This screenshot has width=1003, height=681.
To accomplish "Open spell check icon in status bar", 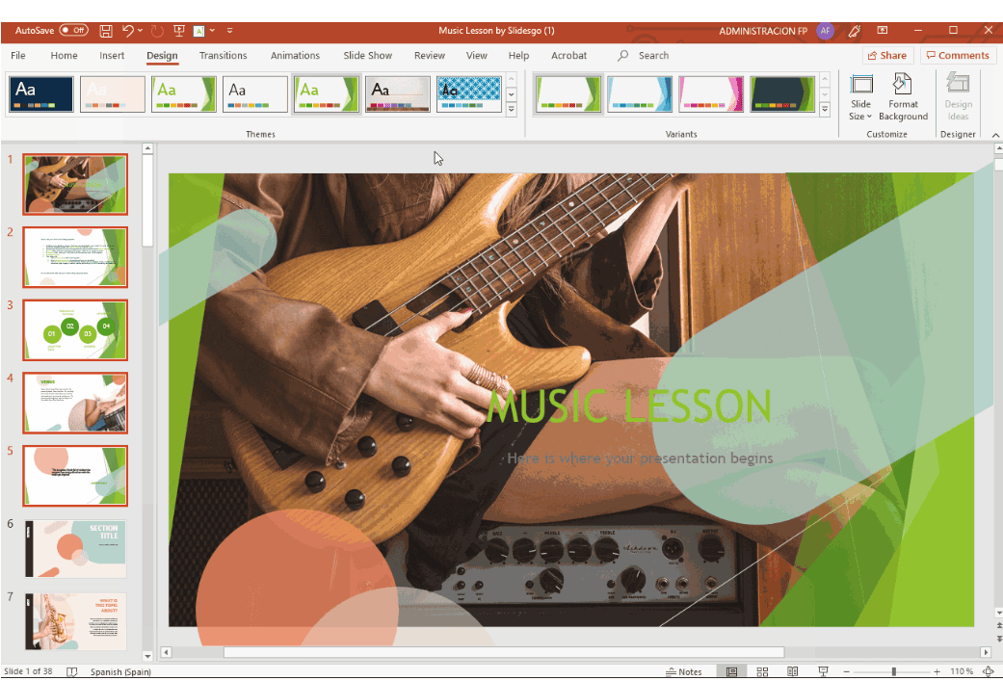I will (x=71, y=671).
